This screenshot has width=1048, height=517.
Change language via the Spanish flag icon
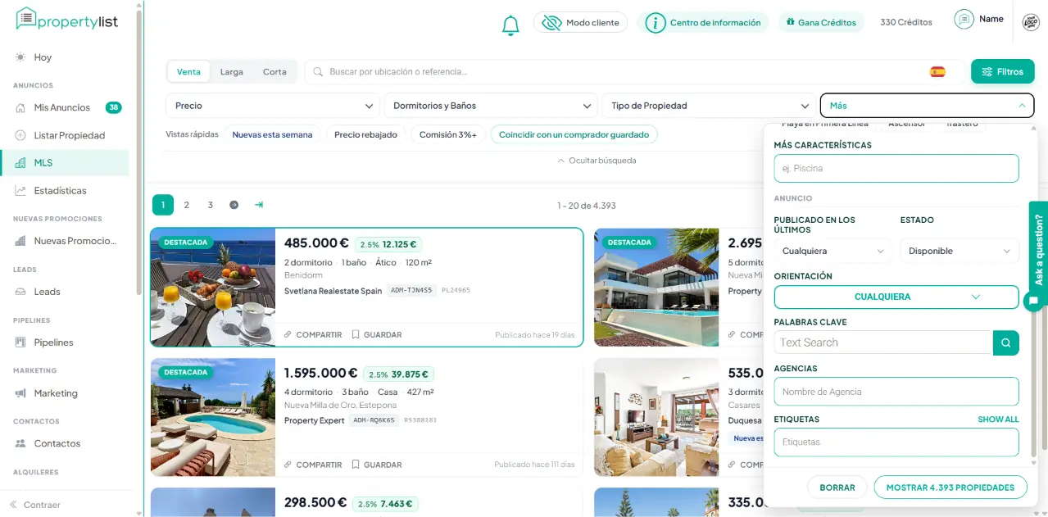coord(937,72)
